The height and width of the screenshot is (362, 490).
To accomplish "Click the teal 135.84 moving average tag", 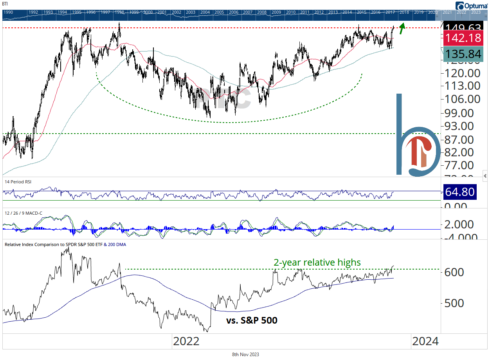I will (464, 54).
